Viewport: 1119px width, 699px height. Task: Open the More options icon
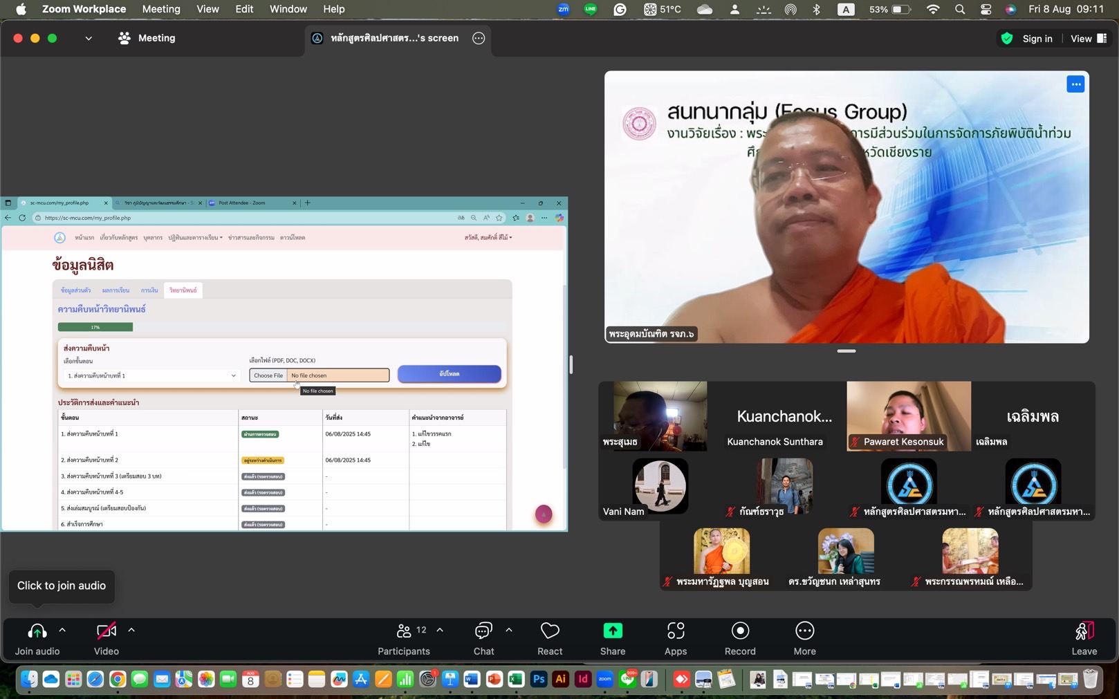pyautogui.click(x=805, y=631)
